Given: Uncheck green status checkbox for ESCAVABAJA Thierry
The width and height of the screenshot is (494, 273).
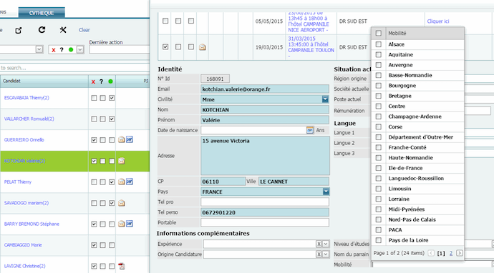Looking at the screenshot, I should [x=112, y=98].
